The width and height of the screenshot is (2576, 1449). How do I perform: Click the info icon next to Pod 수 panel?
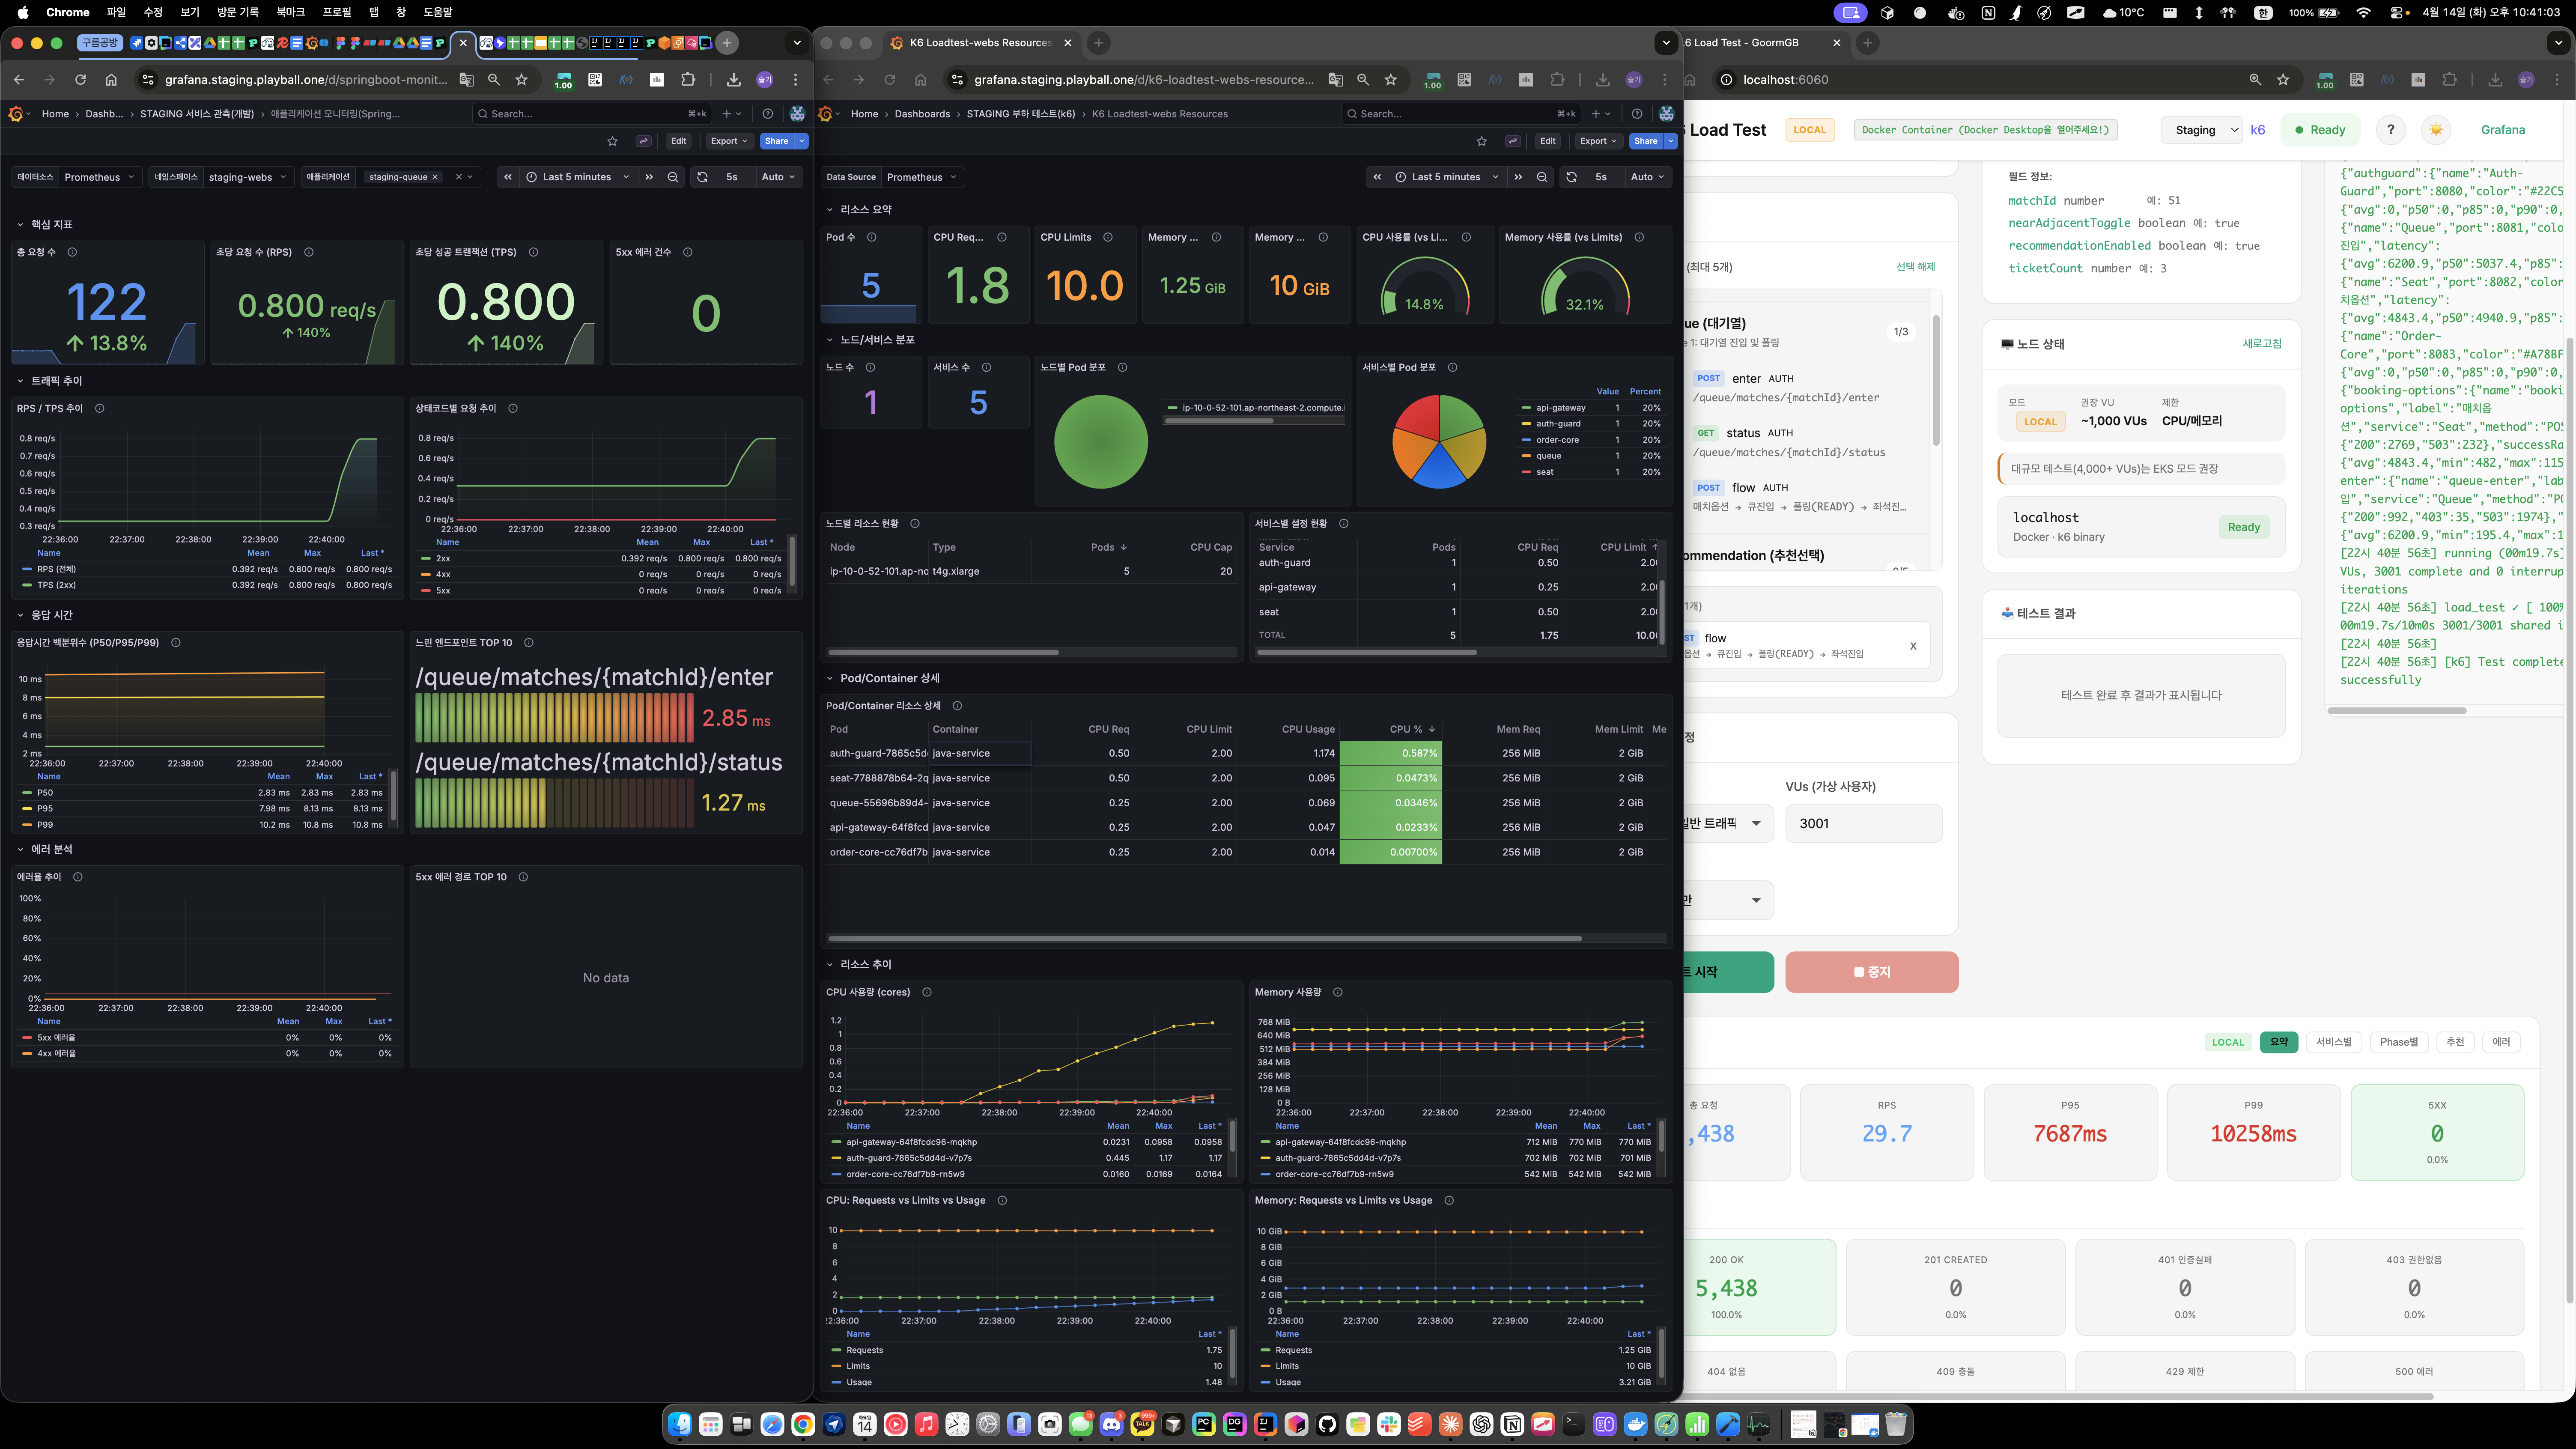coord(872,237)
